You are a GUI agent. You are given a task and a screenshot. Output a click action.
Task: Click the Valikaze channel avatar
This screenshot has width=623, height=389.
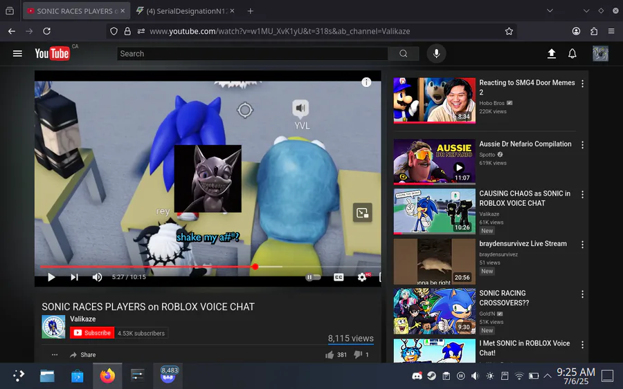[53, 327]
